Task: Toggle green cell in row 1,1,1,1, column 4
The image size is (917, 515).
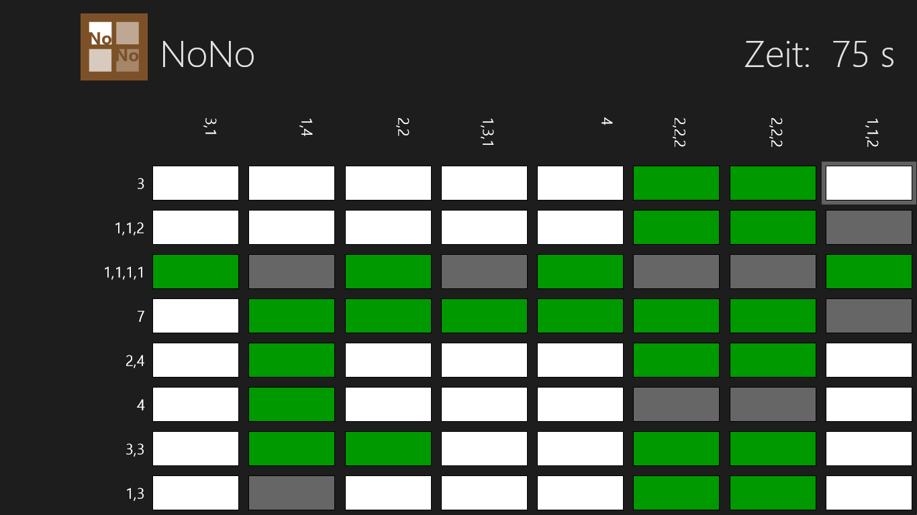Action: coord(580,272)
